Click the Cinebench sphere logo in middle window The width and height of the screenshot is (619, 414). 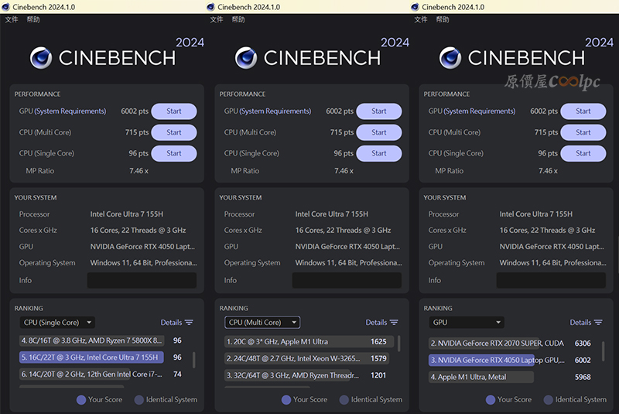point(246,57)
